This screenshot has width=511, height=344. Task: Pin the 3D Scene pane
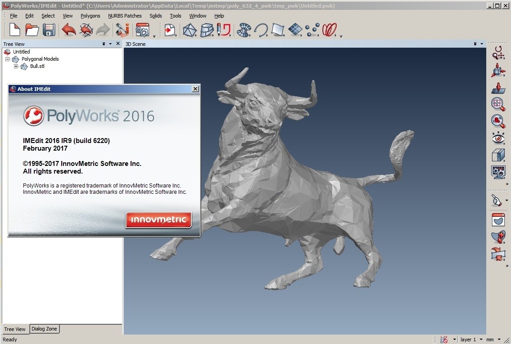coord(475,44)
